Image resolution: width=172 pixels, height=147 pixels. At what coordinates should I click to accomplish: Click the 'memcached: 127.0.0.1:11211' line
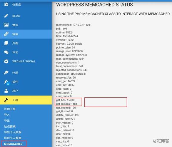pyautogui.click(x=74, y=25)
